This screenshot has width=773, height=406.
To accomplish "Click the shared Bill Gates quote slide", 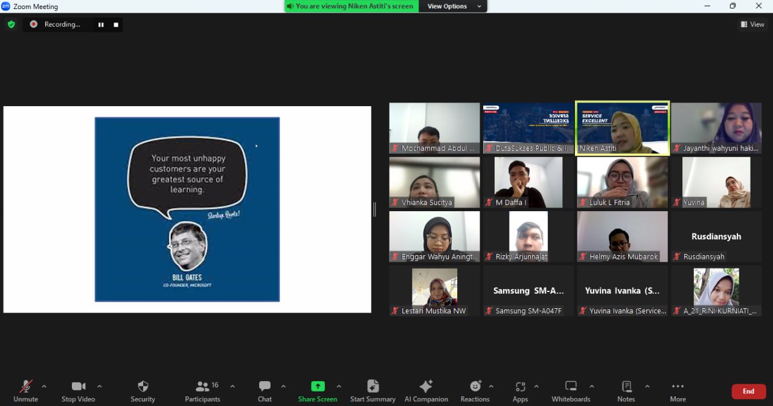I will click(187, 209).
